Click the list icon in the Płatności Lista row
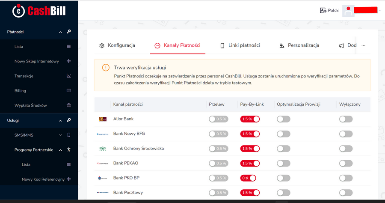 (x=69, y=46)
